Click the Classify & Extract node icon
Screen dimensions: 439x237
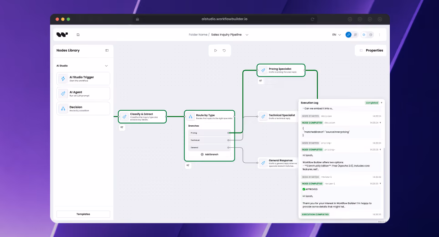124,117
